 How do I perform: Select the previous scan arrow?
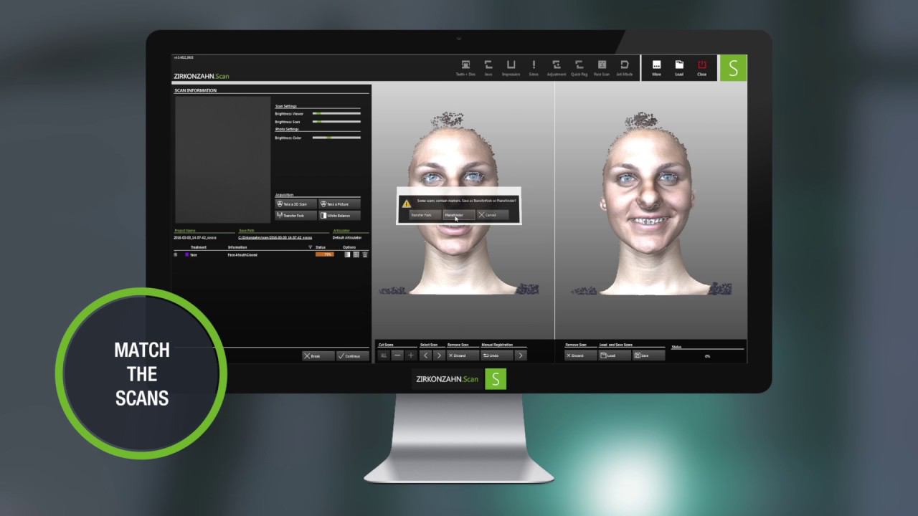[425, 355]
